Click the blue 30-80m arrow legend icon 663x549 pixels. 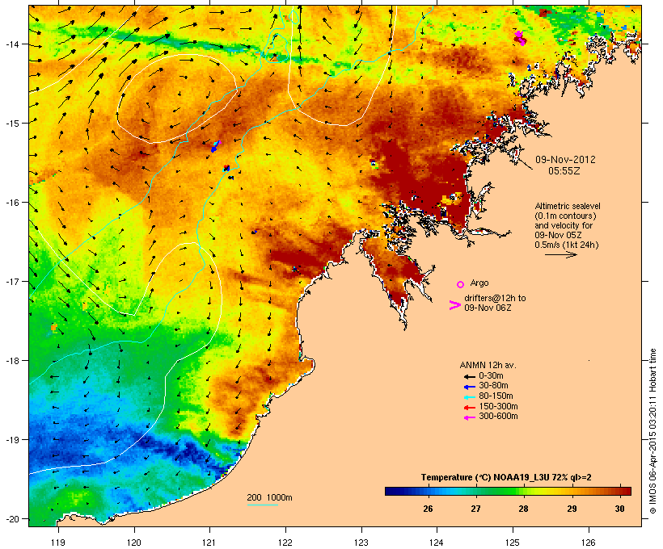click(469, 387)
